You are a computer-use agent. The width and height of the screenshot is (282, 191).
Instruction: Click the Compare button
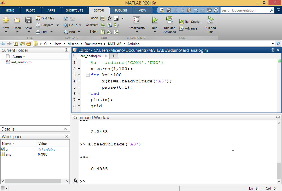click(44, 25)
